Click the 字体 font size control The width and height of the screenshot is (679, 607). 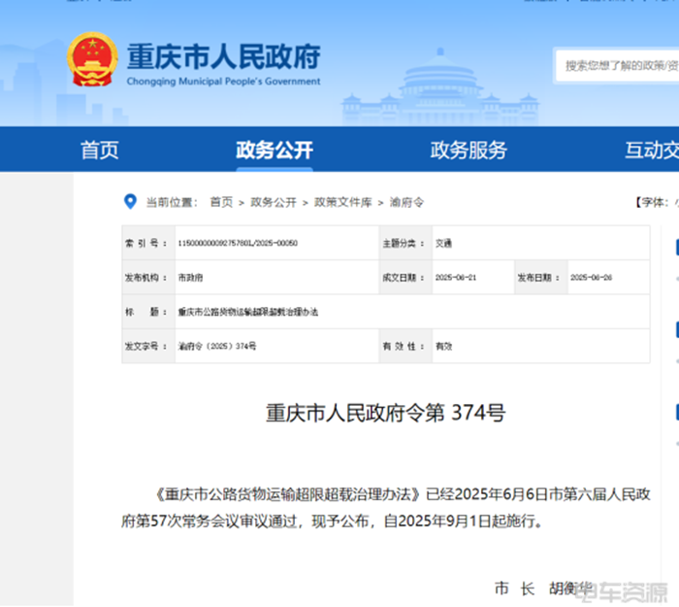tap(654, 203)
